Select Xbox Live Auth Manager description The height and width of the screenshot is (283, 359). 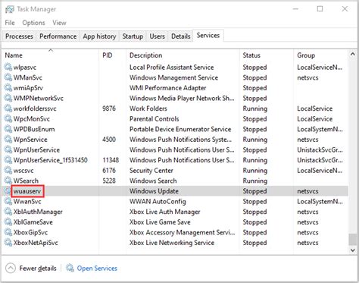pos(164,212)
